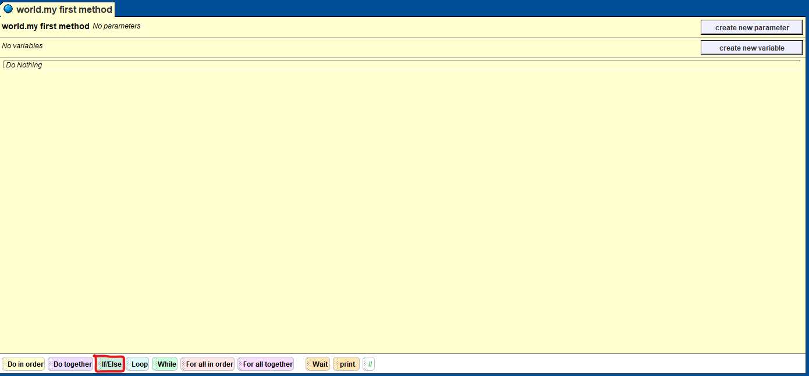Viewport: 809px width, 376px height.
Task: Click the 'No parameters' label
Action: pos(116,26)
